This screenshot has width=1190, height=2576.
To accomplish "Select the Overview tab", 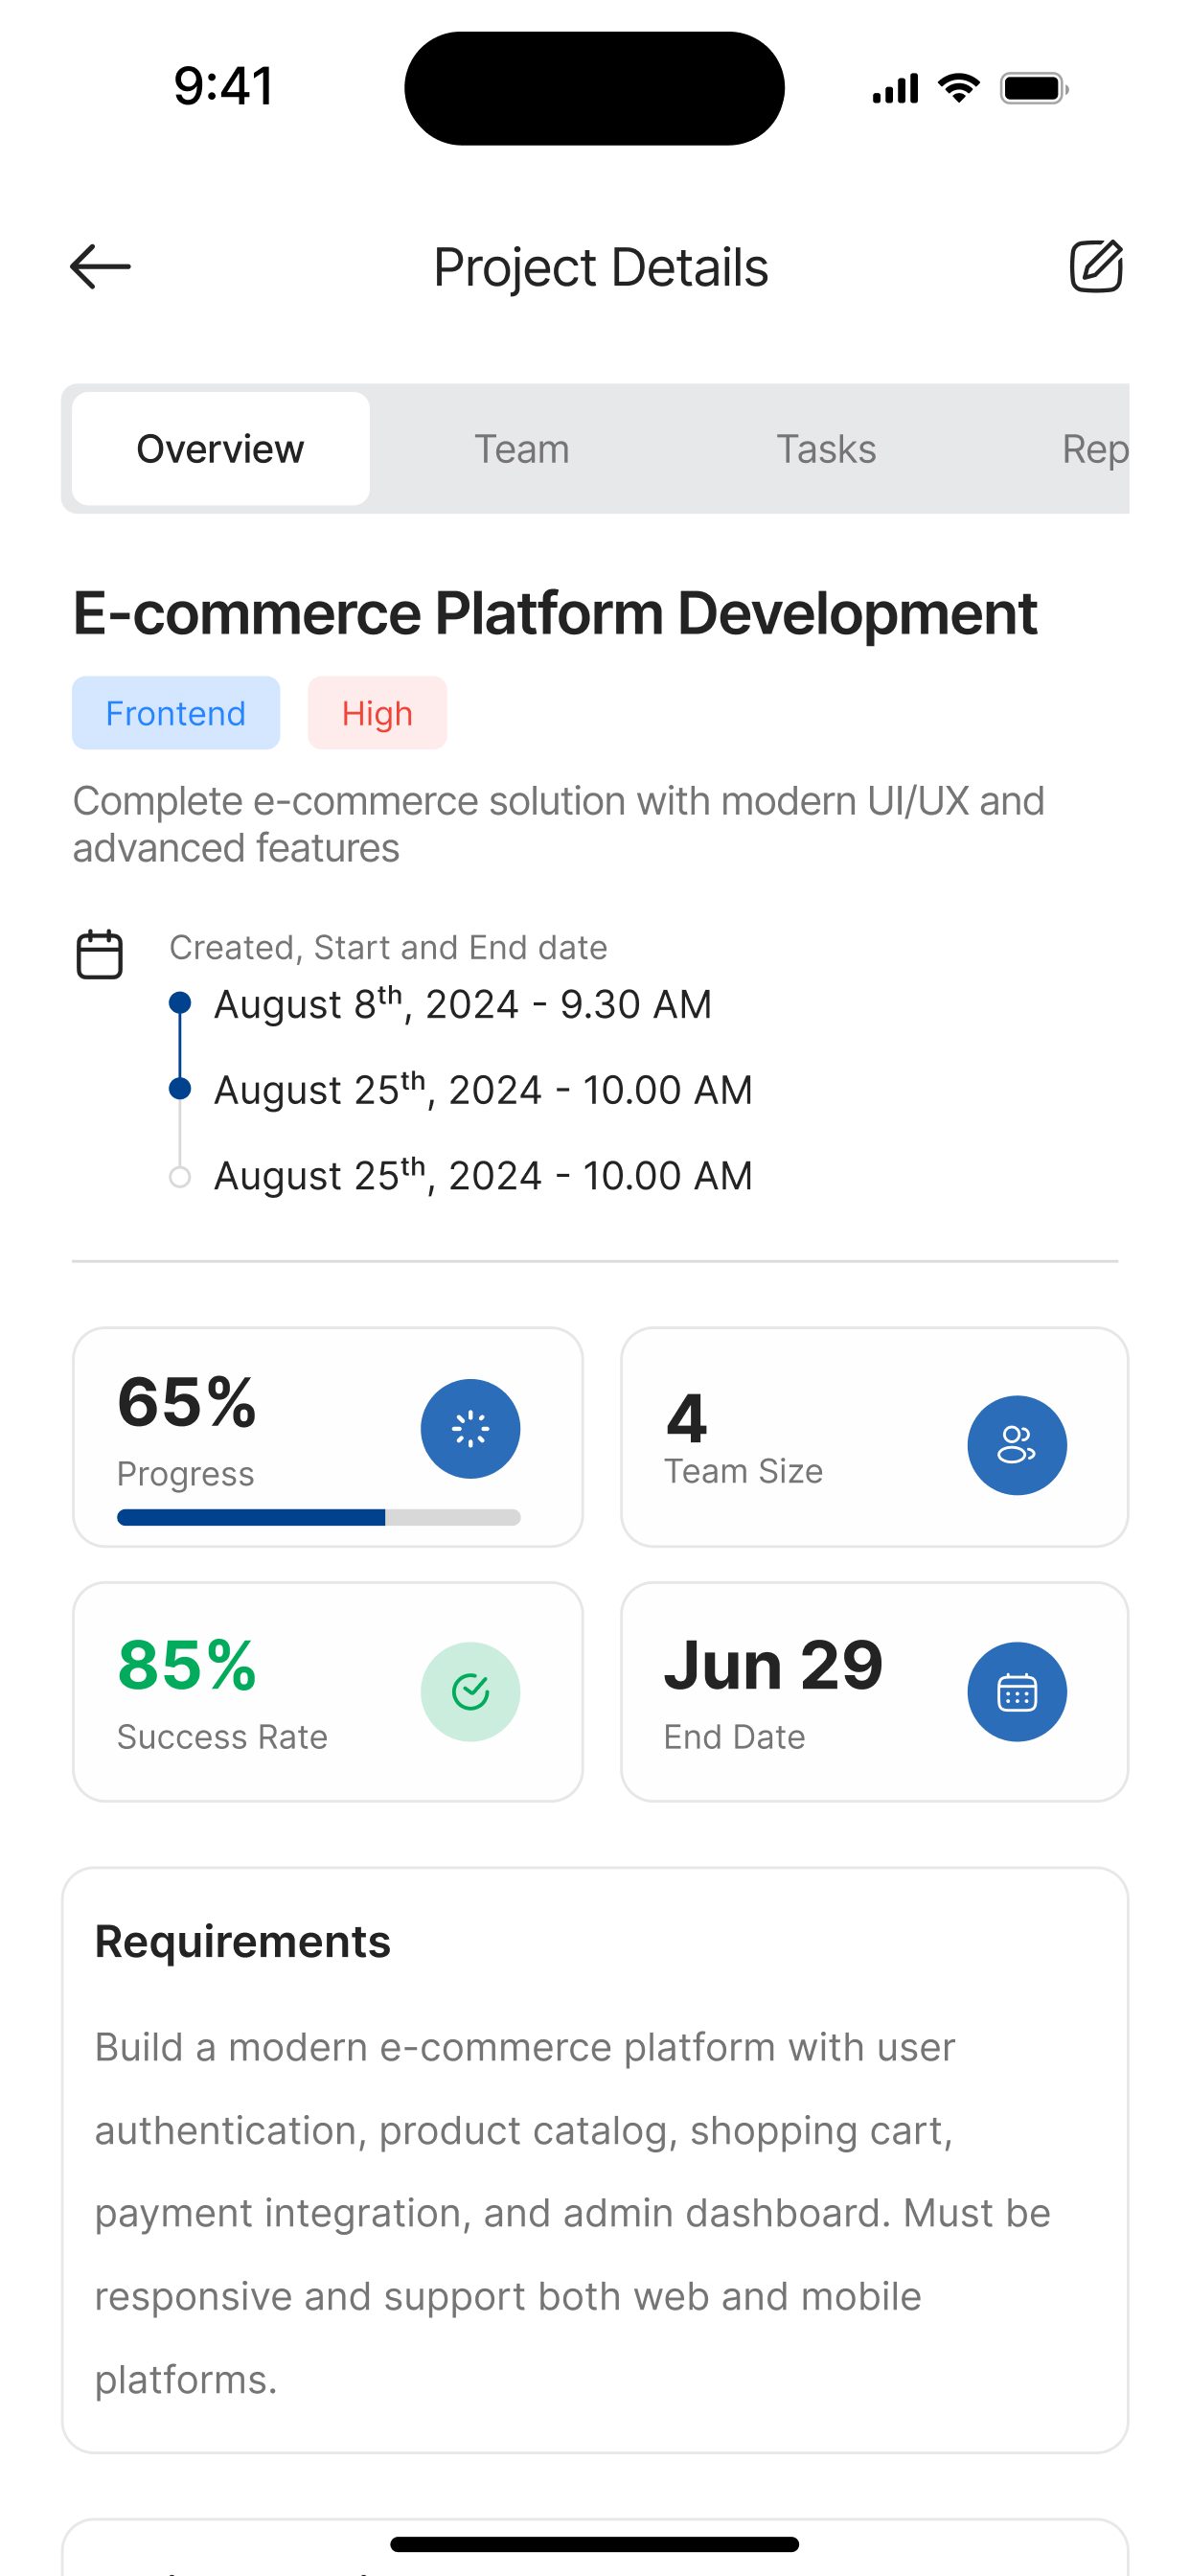I will [221, 449].
